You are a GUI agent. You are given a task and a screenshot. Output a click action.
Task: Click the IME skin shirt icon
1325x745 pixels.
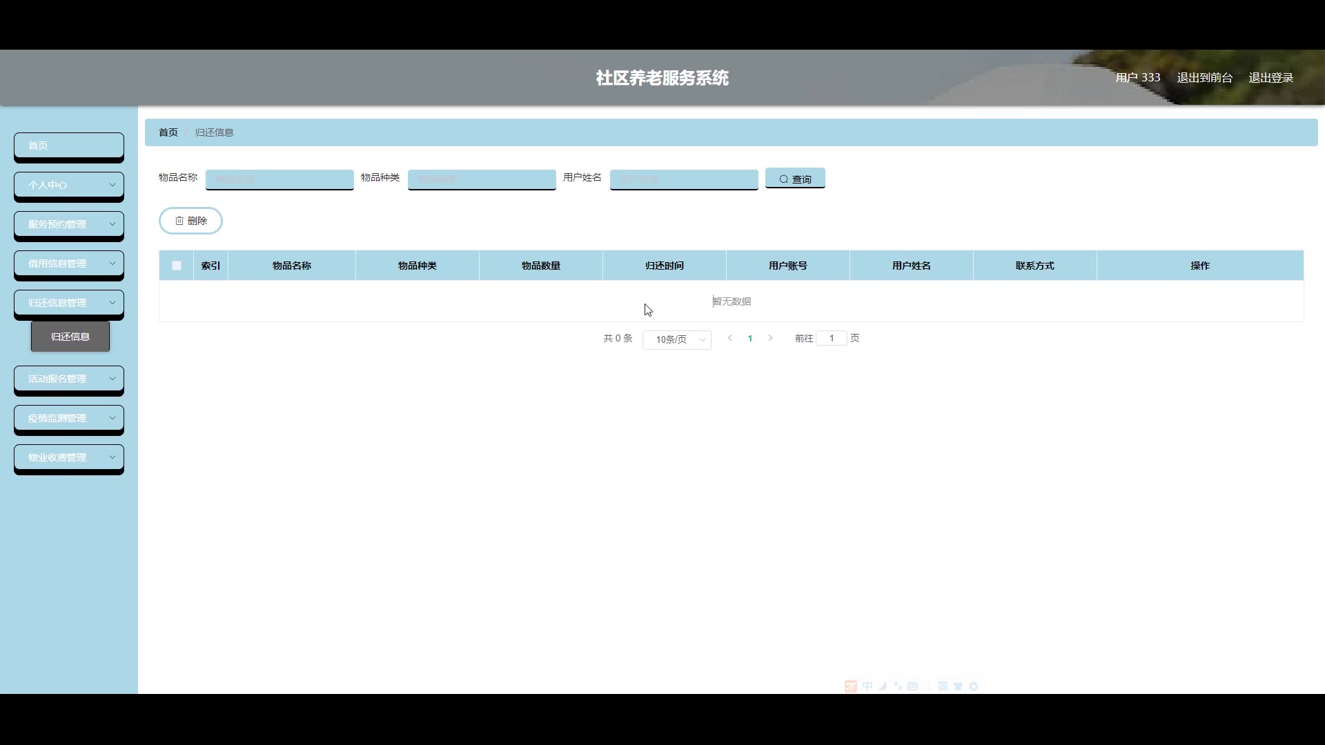[x=958, y=686]
